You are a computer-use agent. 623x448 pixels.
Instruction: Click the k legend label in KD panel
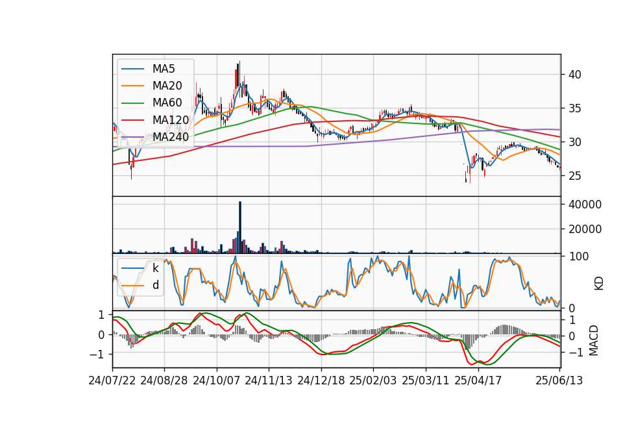(x=155, y=268)
